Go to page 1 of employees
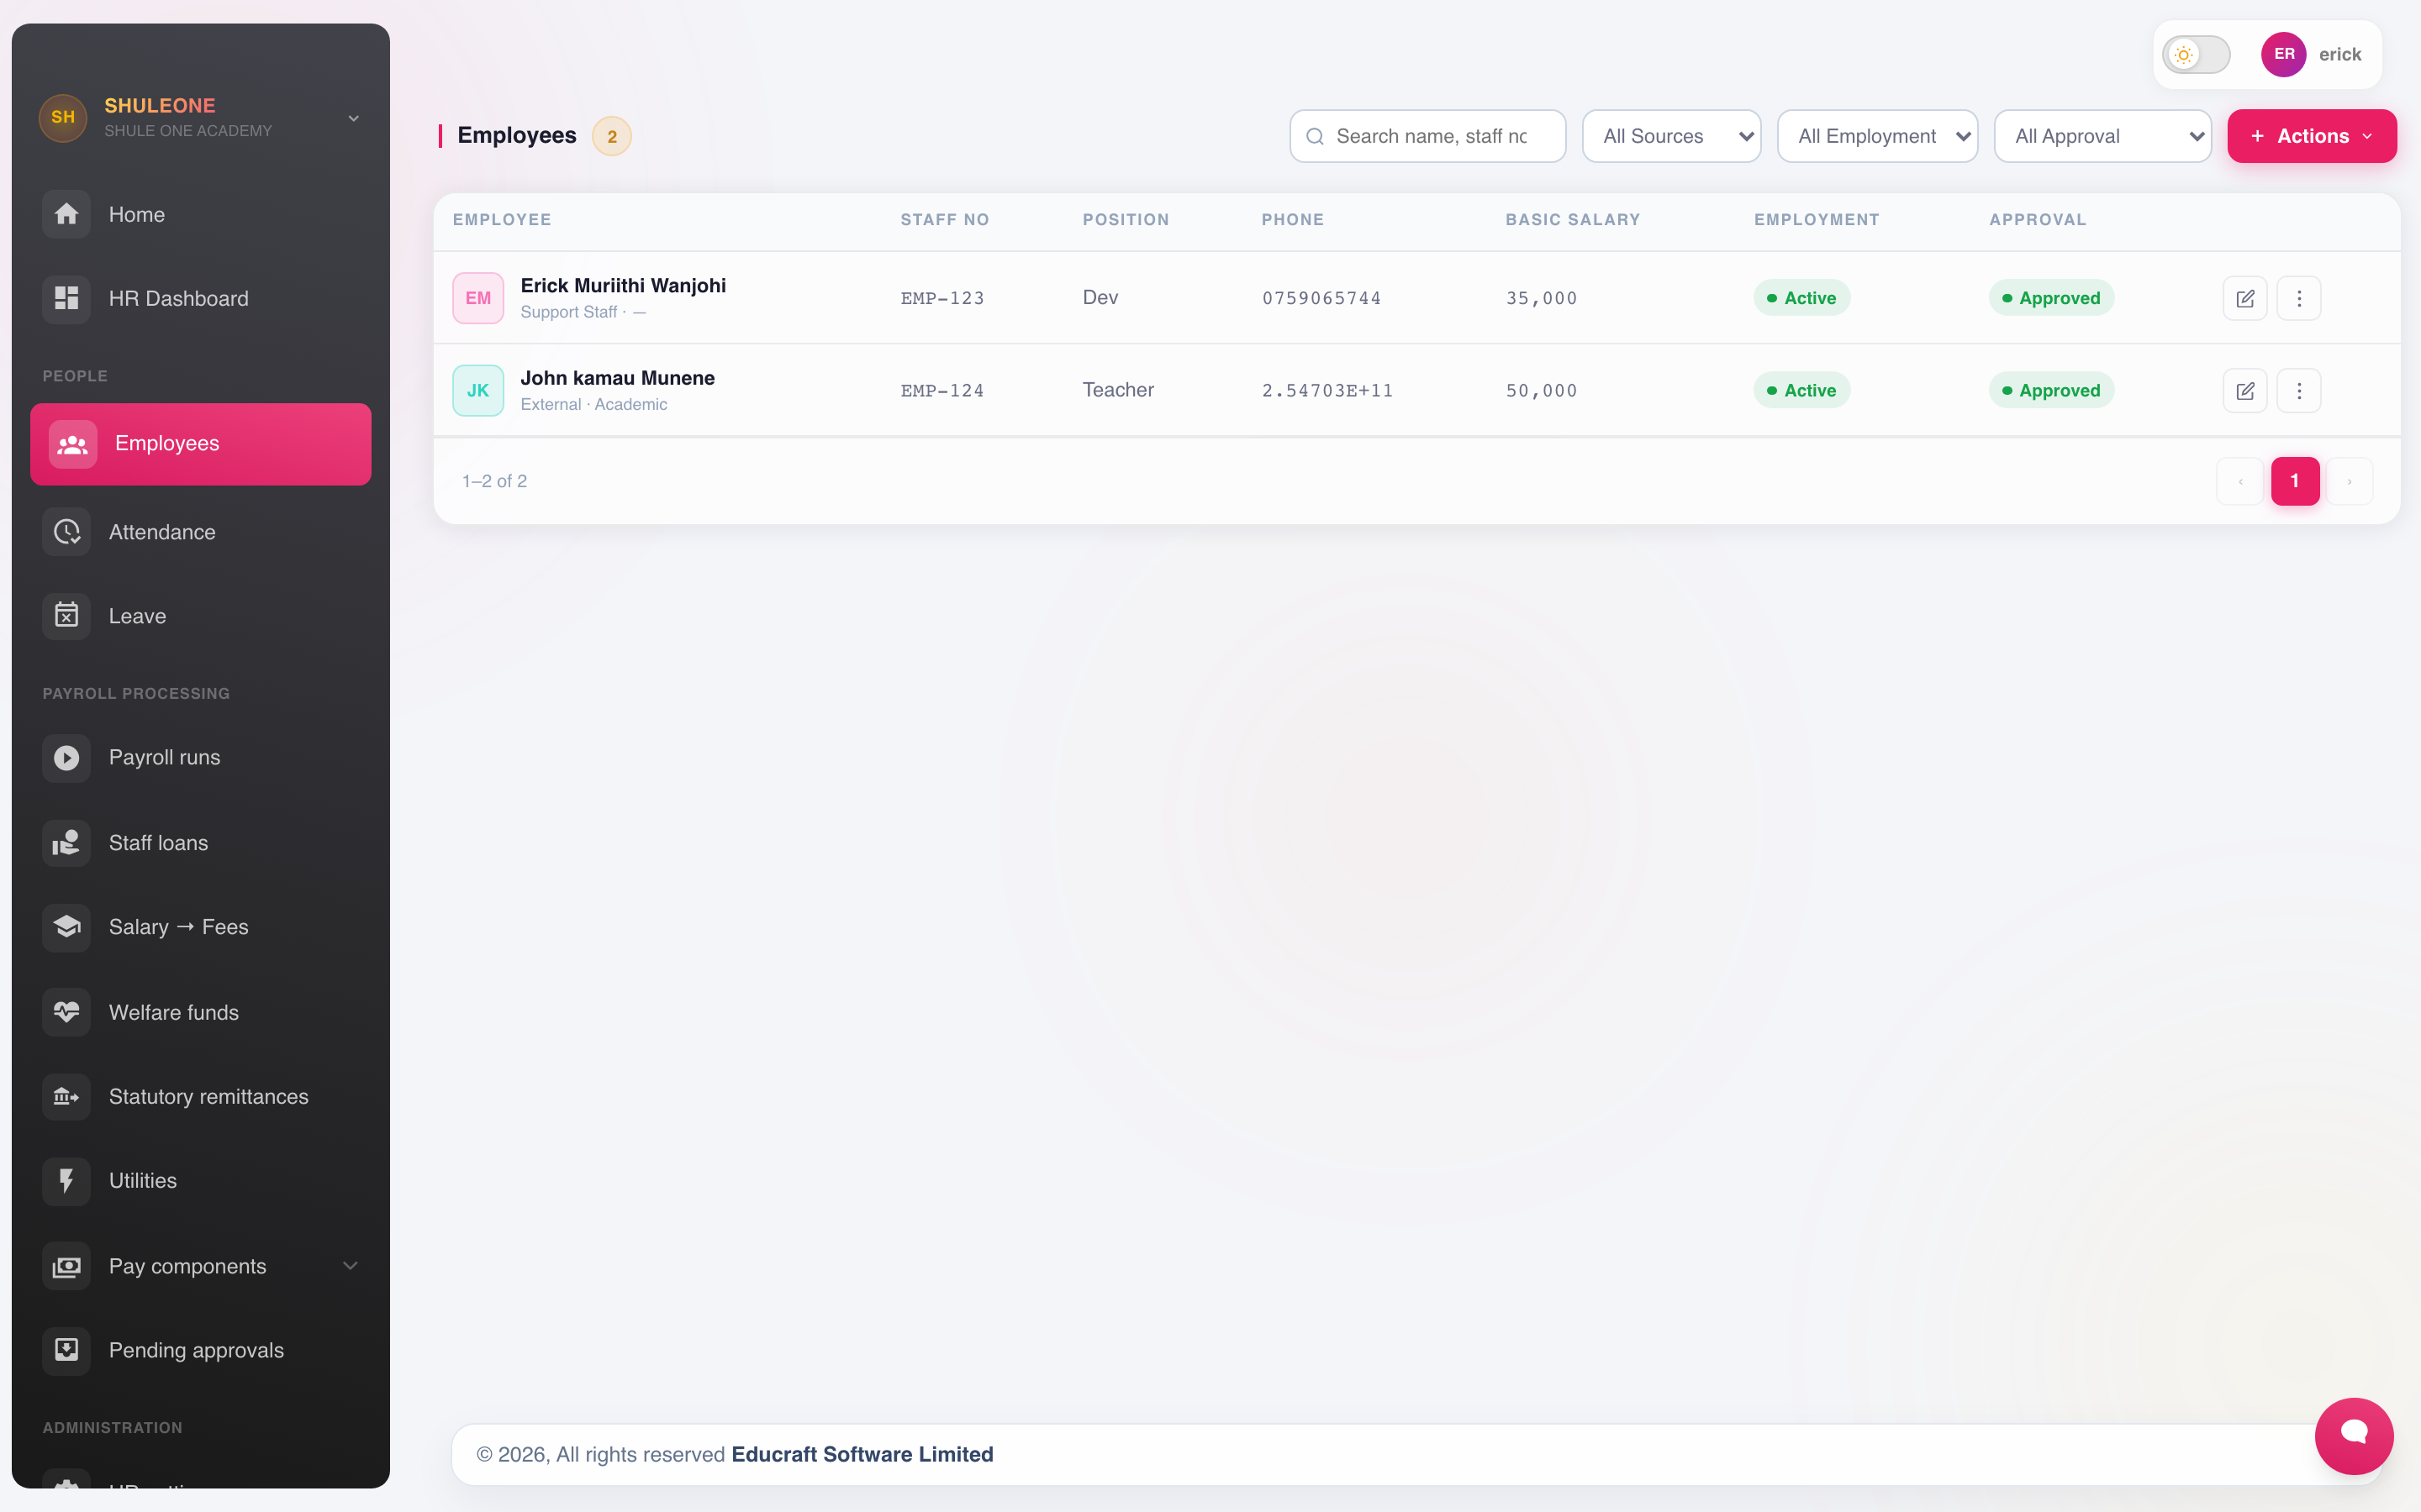Screen dimensions: 2421x1512 pyautogui.click(x=2295, y=481)
